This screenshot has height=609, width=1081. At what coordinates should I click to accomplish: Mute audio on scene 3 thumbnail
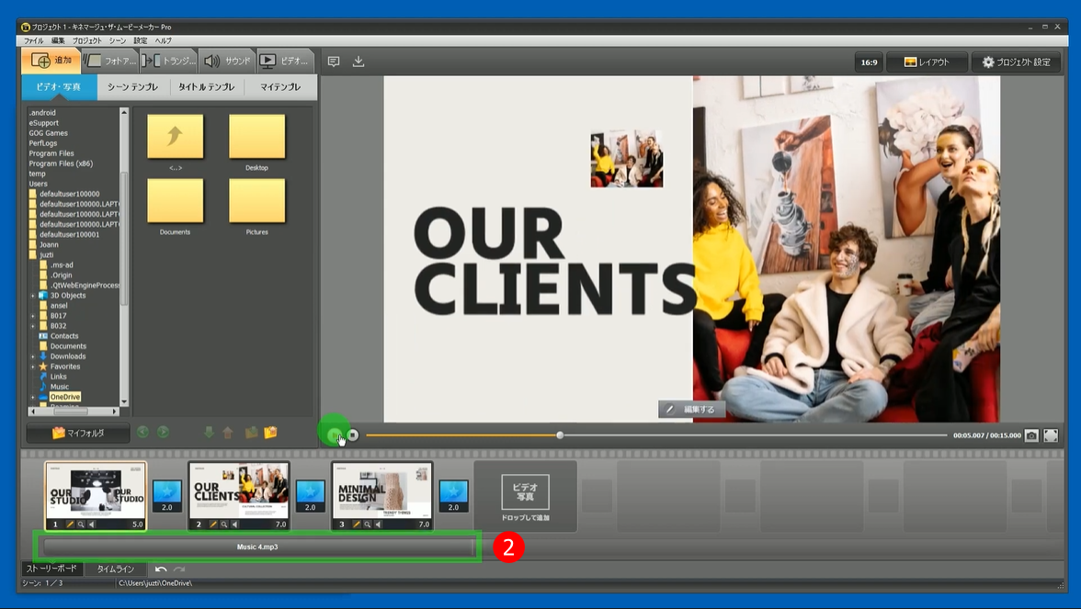(x=378, y=524)
